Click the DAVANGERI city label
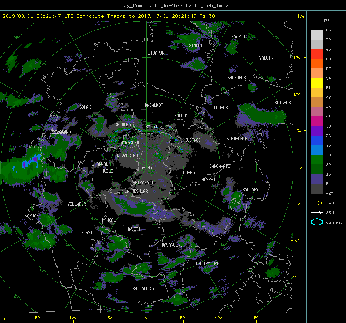Screen dimensions: 346x323 [x=172, y=245]
